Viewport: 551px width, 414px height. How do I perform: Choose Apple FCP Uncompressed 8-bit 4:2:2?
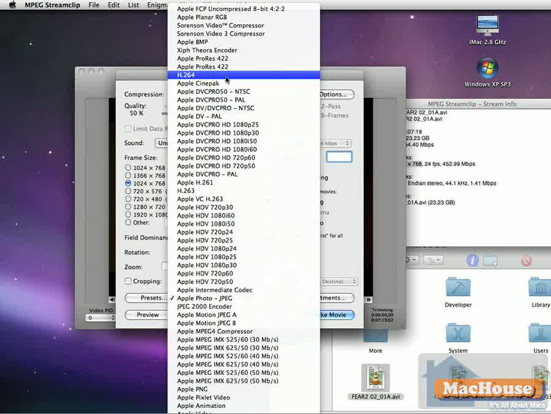[x=244, y=9]
